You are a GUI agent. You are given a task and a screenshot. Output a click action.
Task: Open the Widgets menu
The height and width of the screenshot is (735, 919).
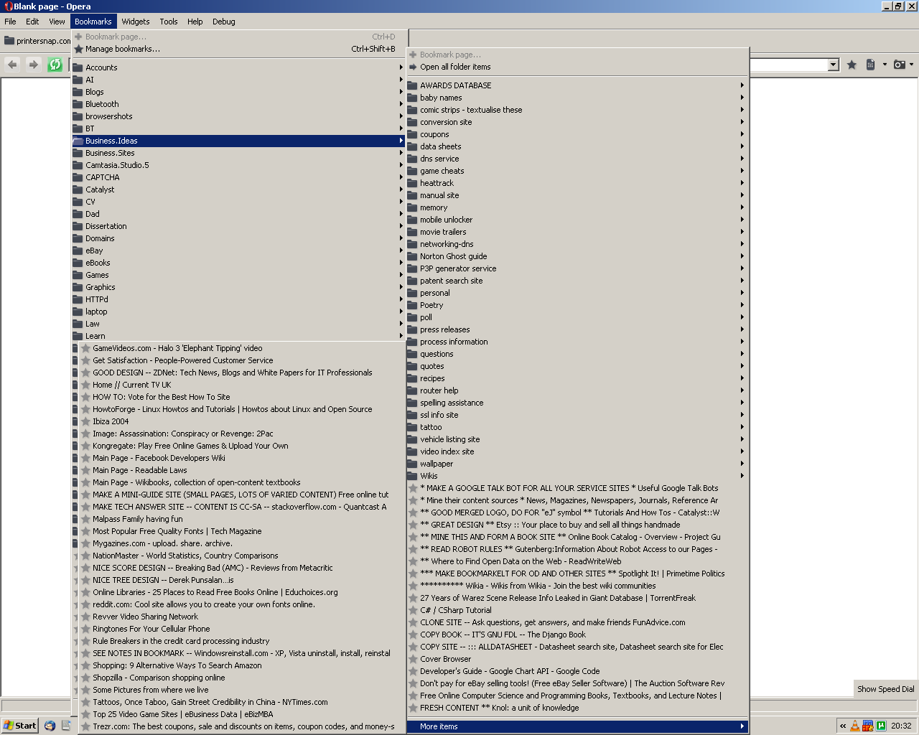click(135, 22)
